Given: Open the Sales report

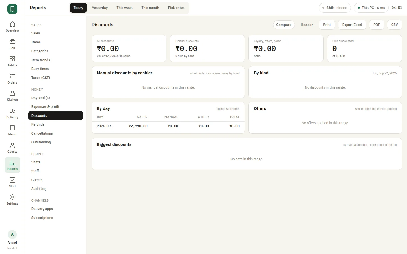Looking at the screenshot, I should [56, 33].
